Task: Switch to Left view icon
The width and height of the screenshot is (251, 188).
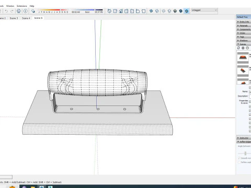Action: [x=138, y=11]
